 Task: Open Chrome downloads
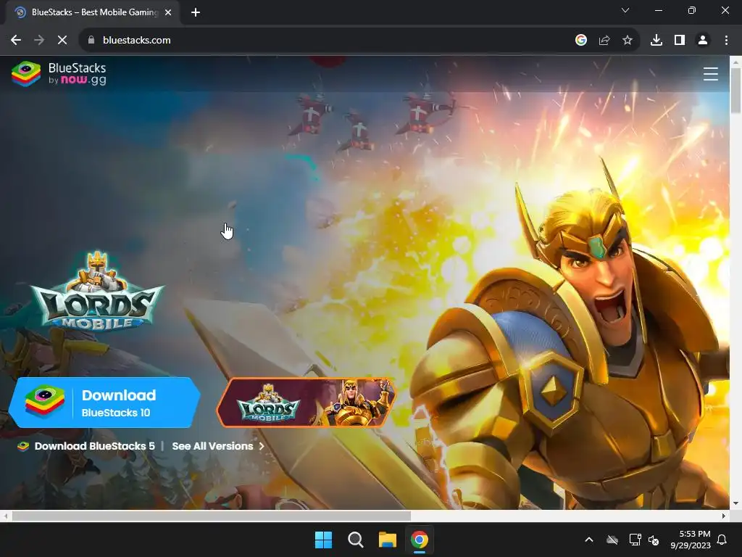656,41
